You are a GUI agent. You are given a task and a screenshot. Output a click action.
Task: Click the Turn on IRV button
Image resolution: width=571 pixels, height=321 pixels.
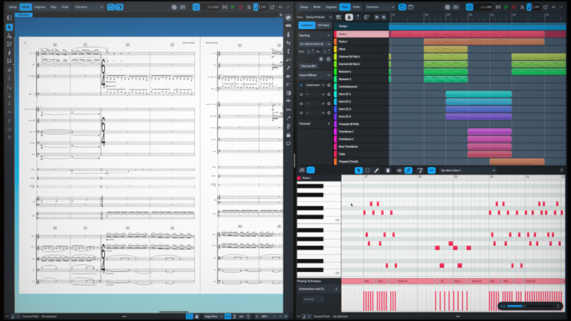308,66
